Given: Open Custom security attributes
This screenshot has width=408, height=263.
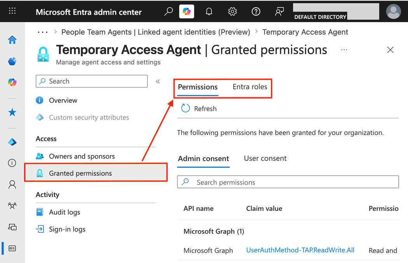Looking at the screenshot, I should coord(89,118).
